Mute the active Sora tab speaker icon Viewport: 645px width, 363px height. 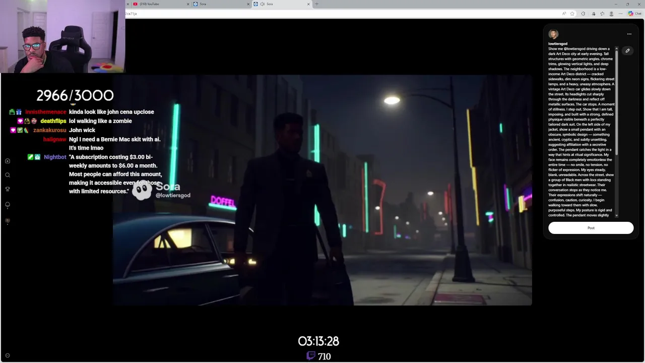point(263,4)
